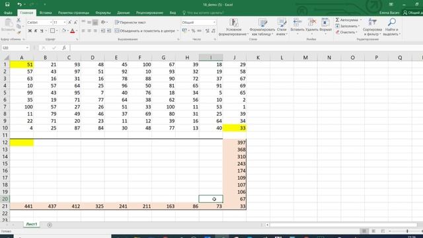This screenshot has height=238, width=423.
Task: Click Найти и выделить magnifier icon
Action: tap(392, 22)
